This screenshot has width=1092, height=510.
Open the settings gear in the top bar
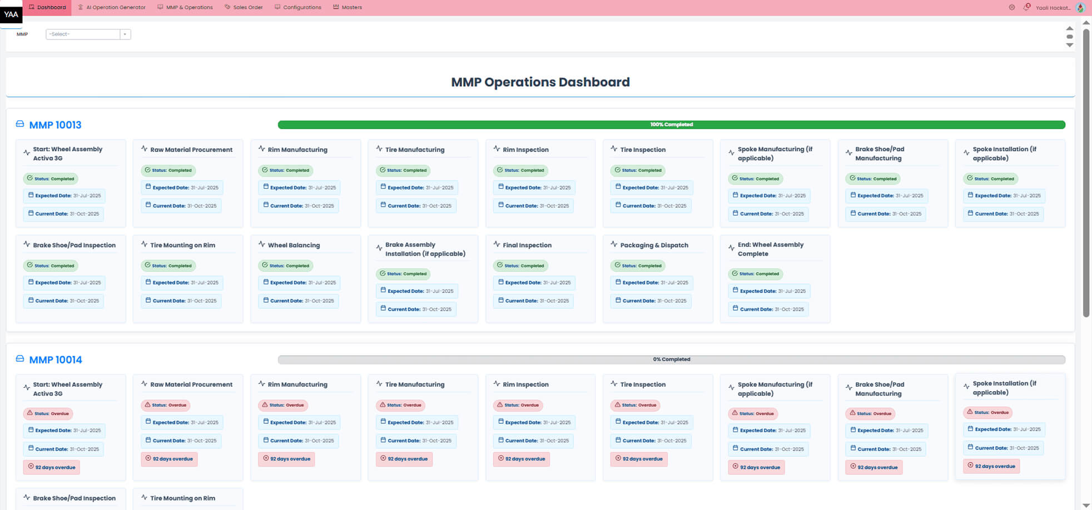pos(1012,7)
